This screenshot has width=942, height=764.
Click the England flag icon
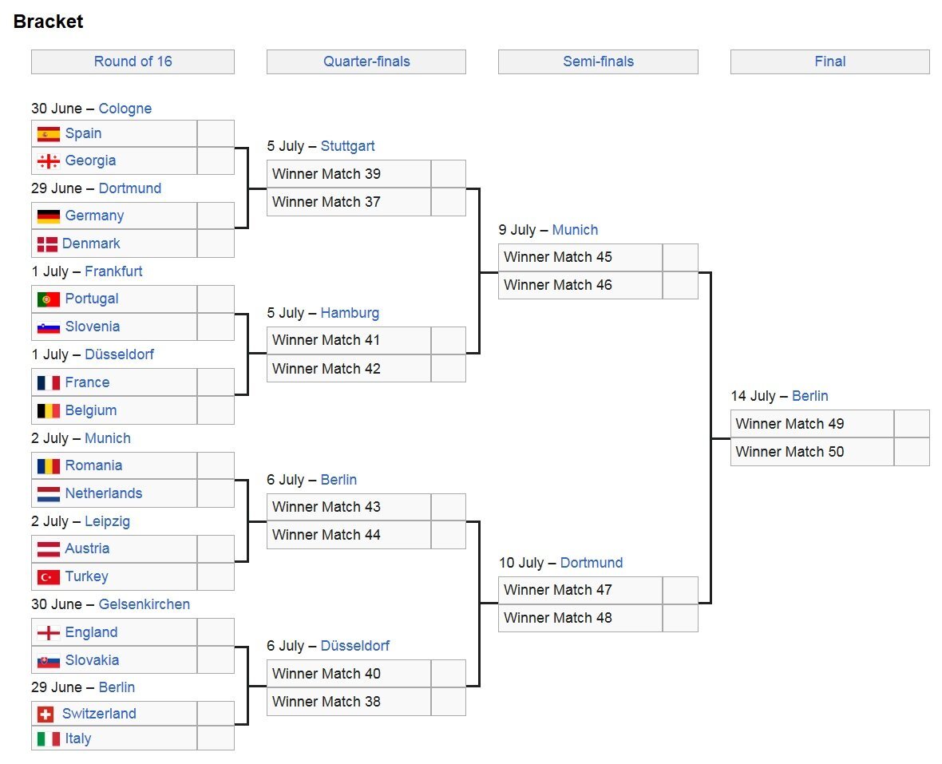(x=48, y=633)
